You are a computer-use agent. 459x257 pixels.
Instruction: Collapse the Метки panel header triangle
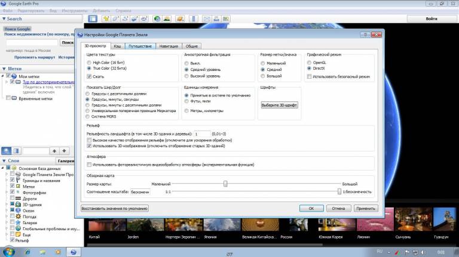(4, 69)
